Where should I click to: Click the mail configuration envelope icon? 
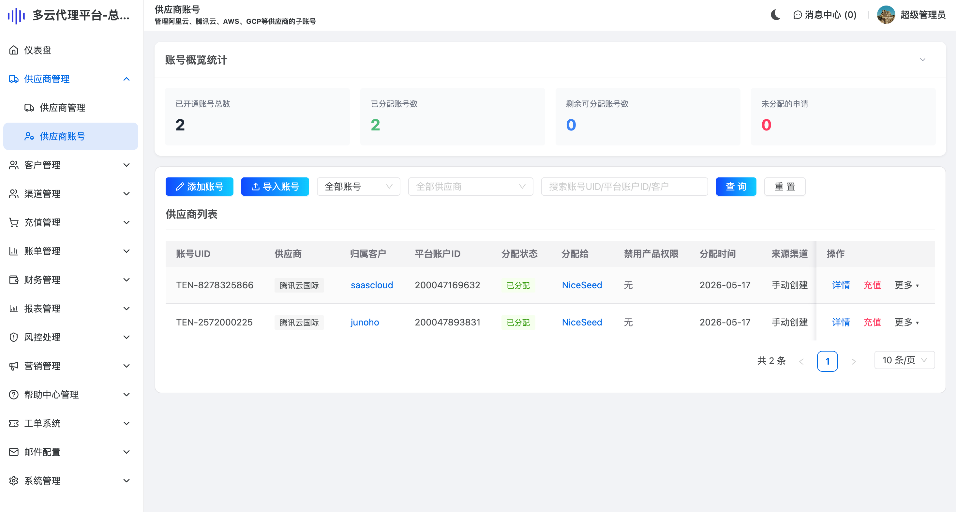[14, 452]
